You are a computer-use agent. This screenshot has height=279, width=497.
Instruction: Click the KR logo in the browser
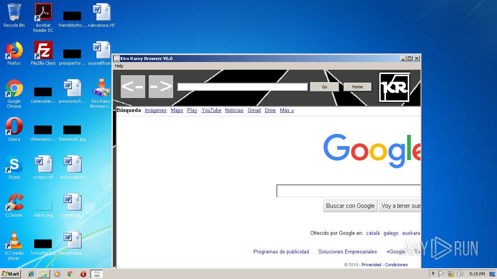[x=394, y=87]
